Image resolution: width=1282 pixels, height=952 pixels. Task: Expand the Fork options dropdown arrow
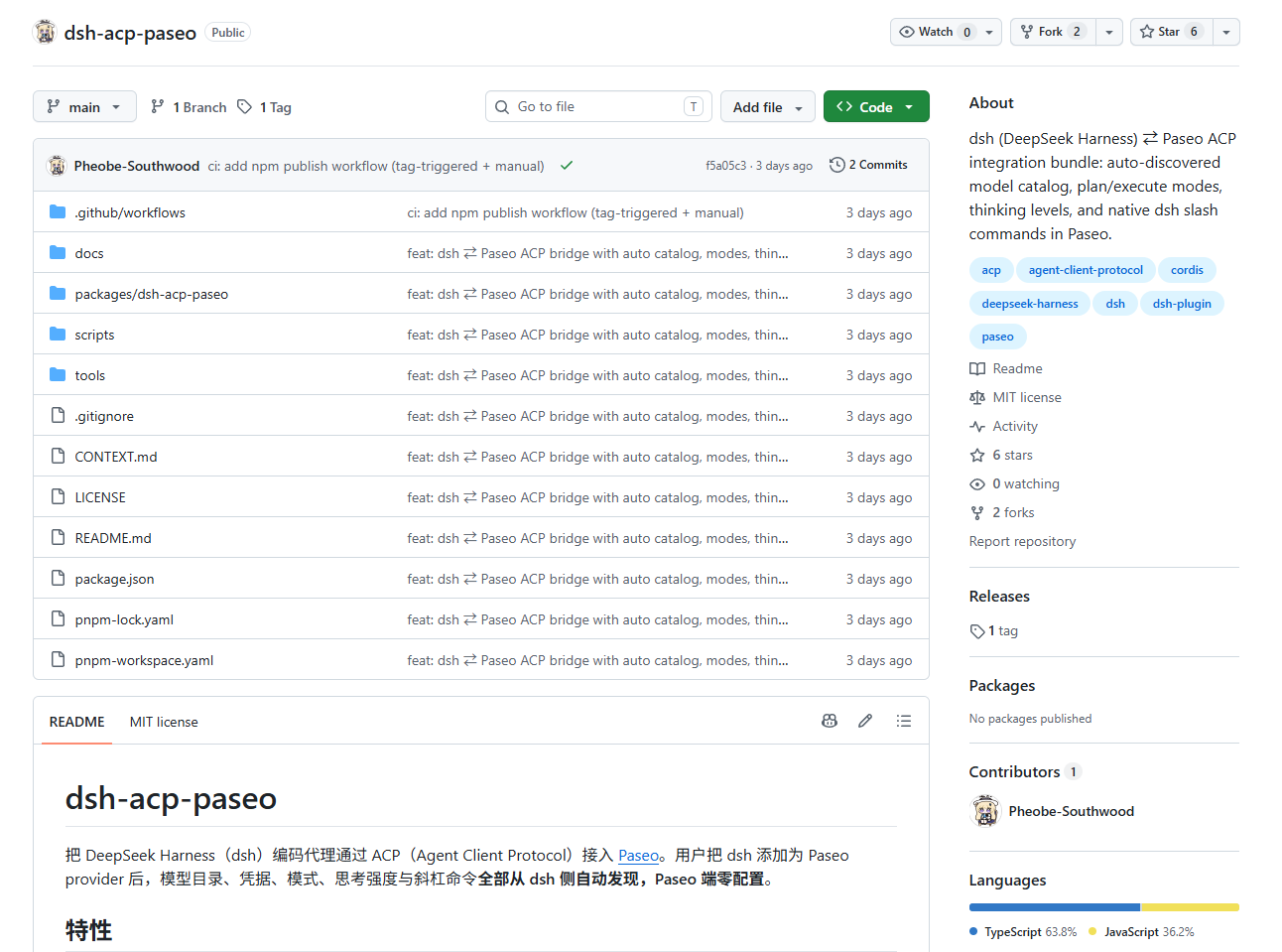tap(1109, 32)
